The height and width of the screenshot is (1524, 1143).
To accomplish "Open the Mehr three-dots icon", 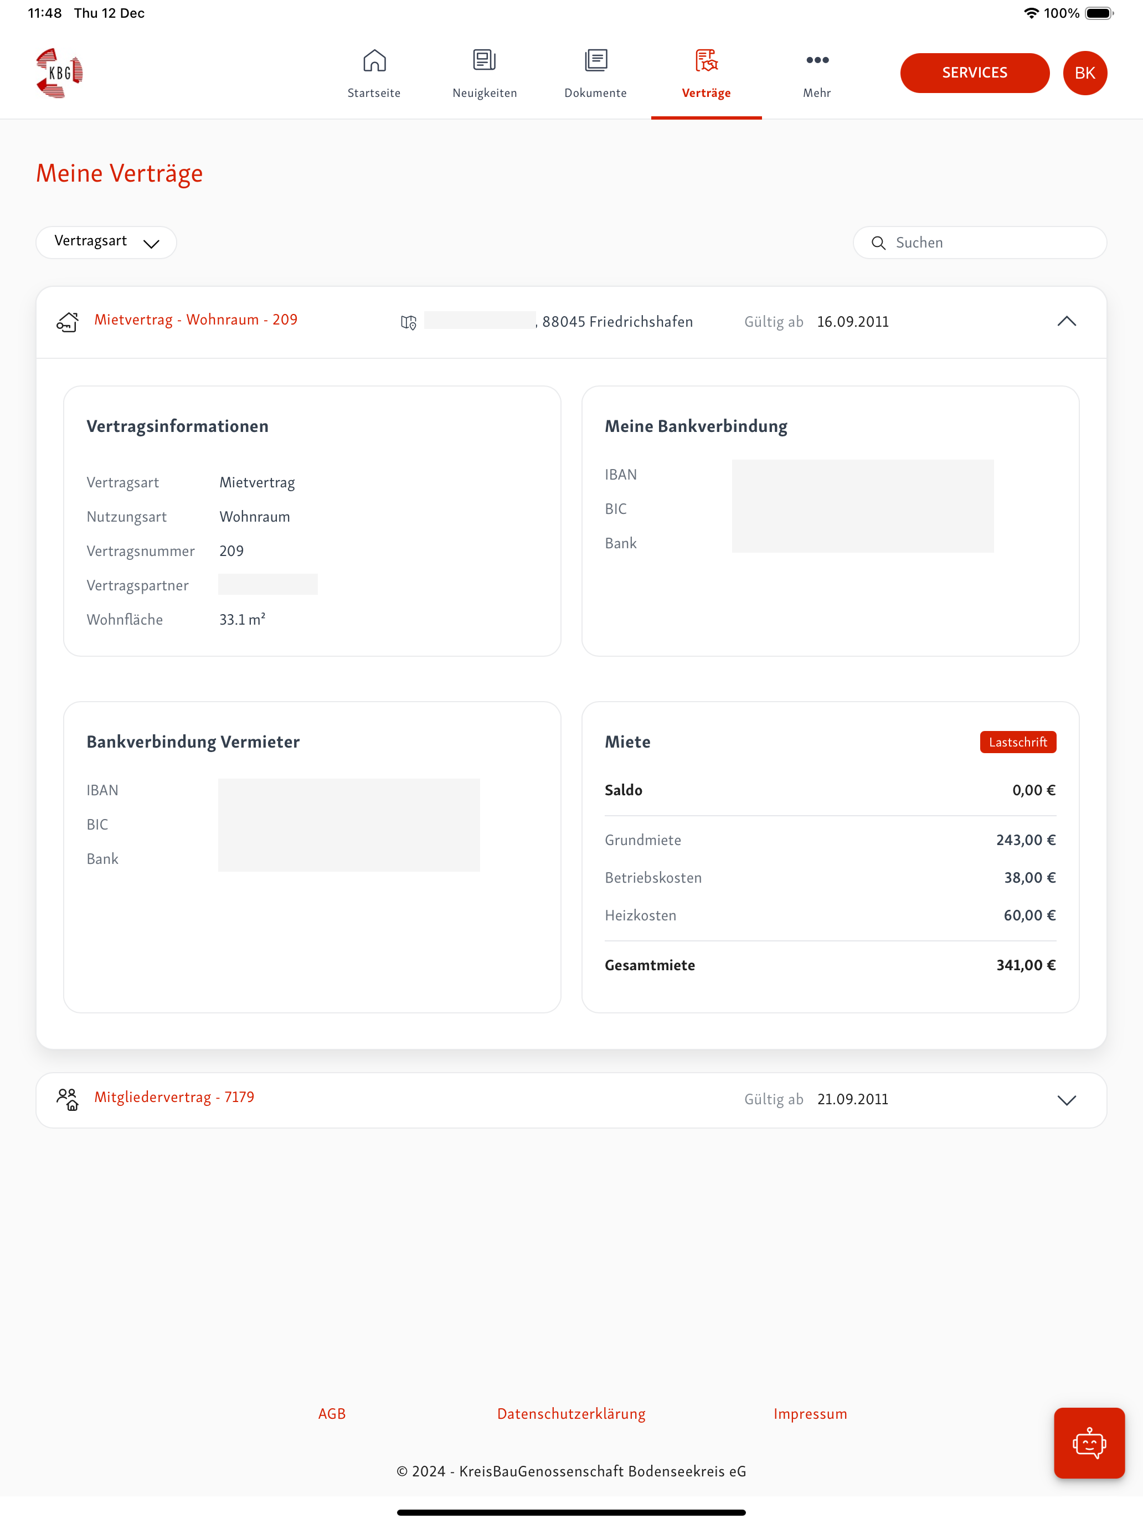I will pyautogui.click(x=817, y=60).
